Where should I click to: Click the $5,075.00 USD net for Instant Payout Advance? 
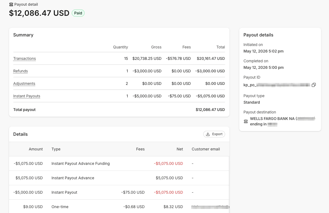[x=169, y=178]
